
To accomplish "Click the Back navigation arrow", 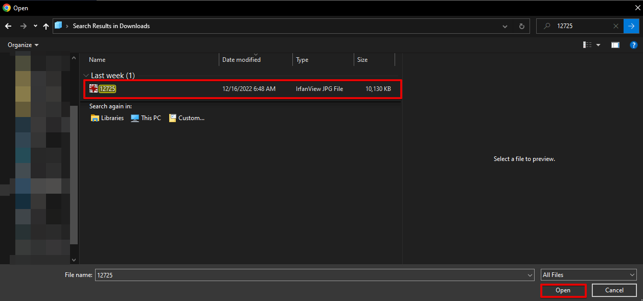I will pyautogui.click(x=8, y=26).
